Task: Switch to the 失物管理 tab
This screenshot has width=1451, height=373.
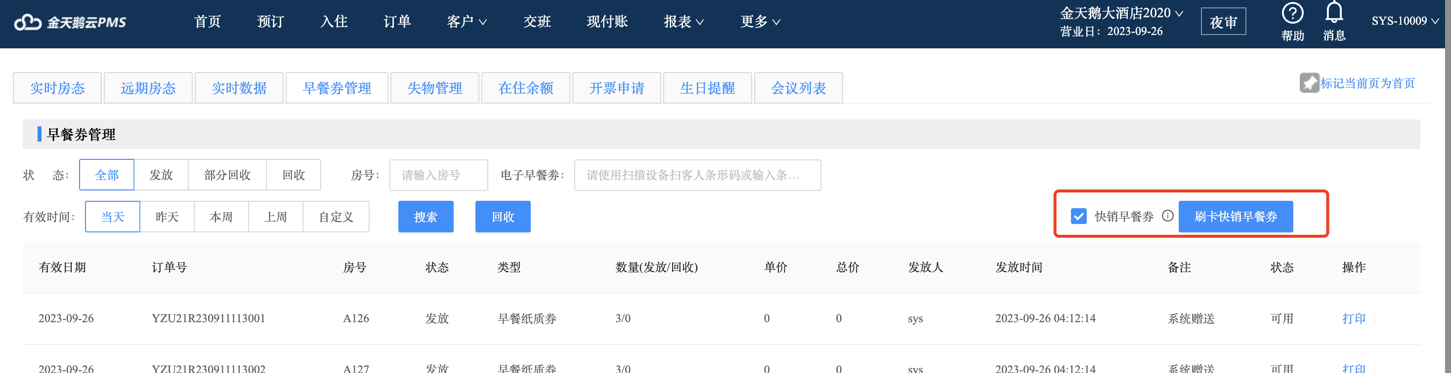Action: pos(435,88)
